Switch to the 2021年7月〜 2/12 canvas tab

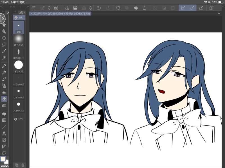[x=62, y=13]
